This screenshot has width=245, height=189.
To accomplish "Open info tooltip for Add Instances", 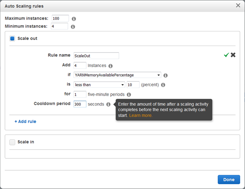I will click(x=110, y=66).
